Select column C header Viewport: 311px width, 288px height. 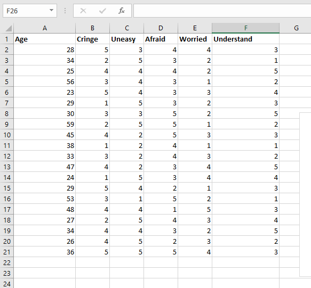click(x=127, y=28)
